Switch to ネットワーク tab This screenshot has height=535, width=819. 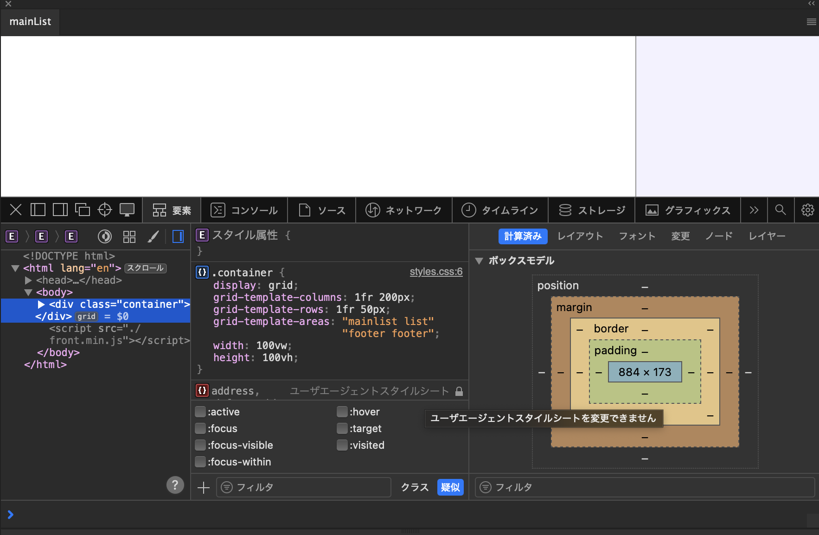pos(404,210)
